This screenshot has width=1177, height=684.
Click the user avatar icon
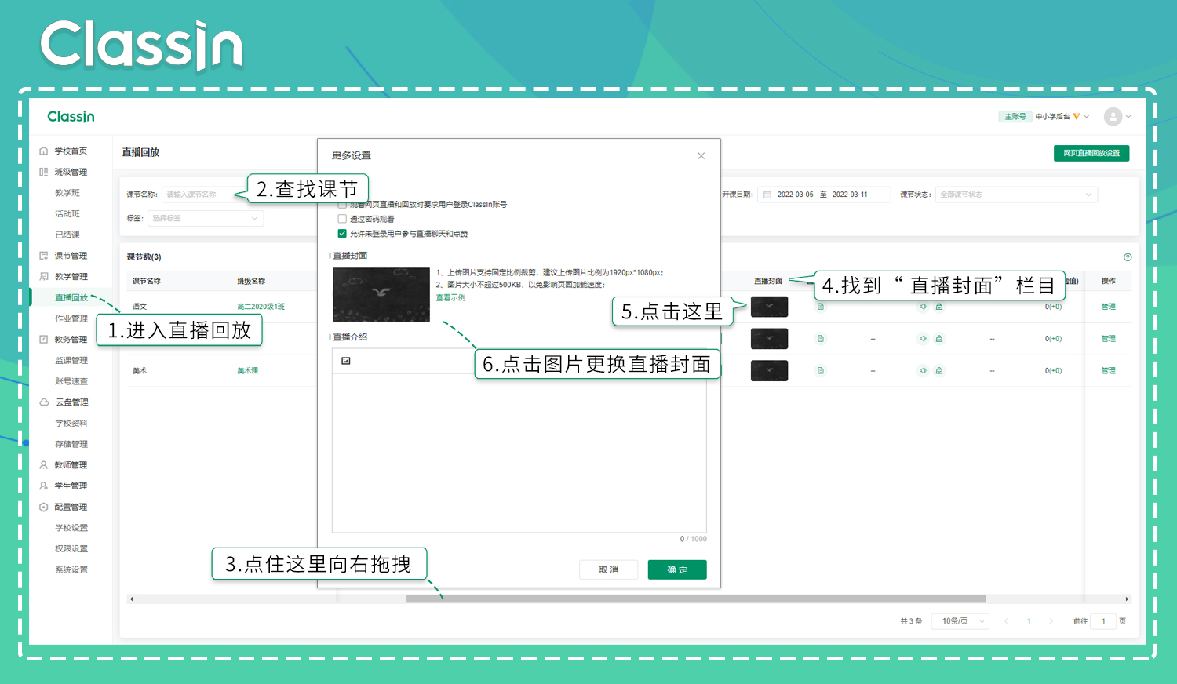[1113, 117]
